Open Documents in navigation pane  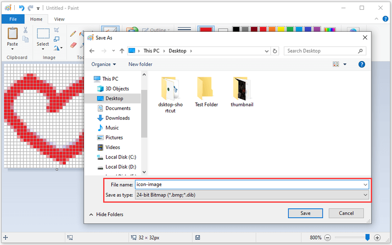(x=118, y=108)
